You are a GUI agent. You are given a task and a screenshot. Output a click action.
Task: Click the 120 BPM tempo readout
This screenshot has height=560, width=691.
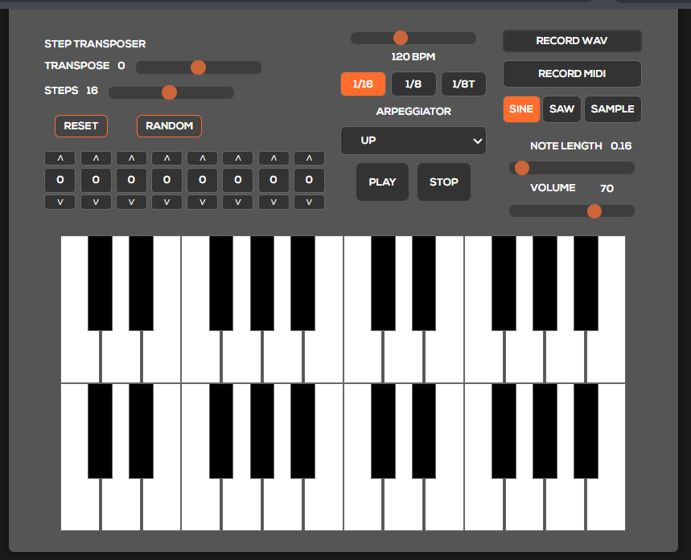413,57
